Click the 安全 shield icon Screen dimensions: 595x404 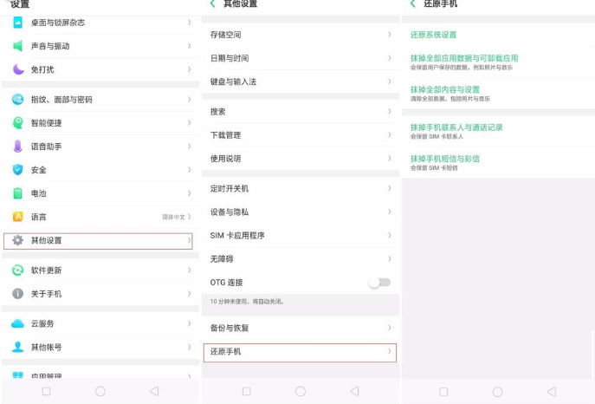click(17, 170)
